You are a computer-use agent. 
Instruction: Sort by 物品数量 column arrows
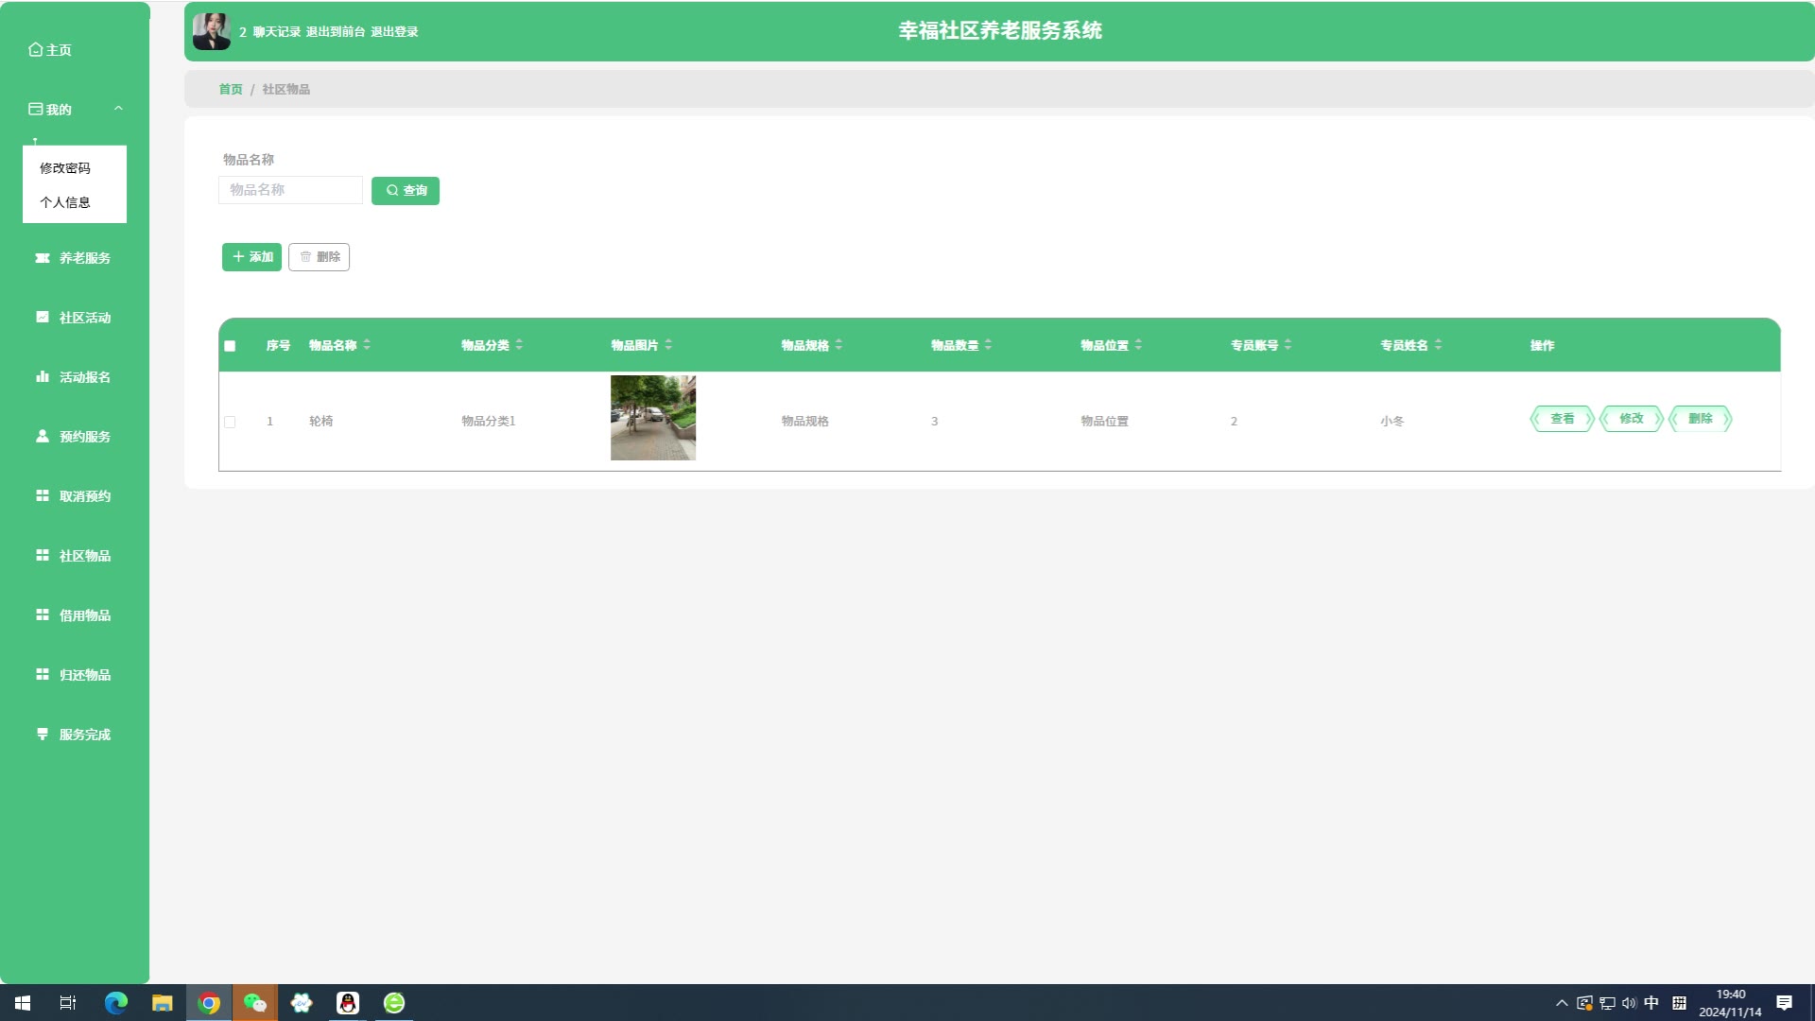(x=988, y=345)
